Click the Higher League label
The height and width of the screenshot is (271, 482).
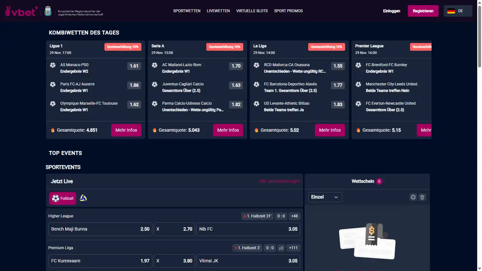[x=61, y=216]
